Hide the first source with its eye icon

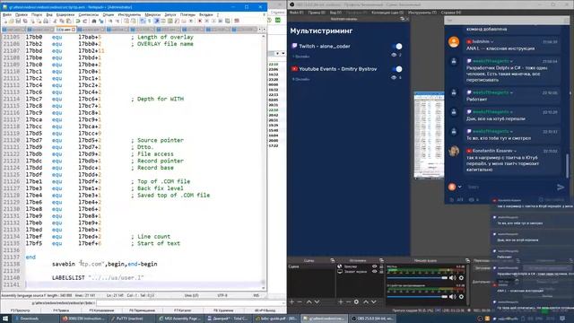(374, 266)
